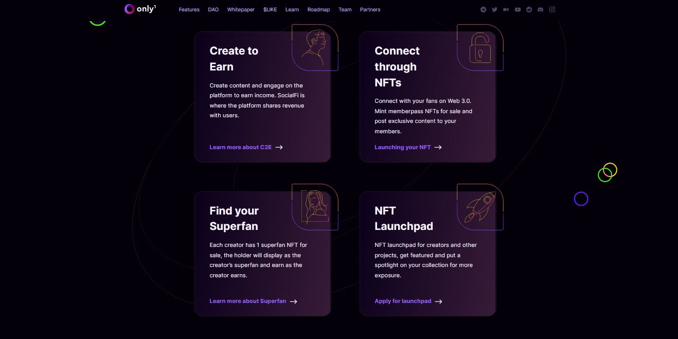The height and width of the screenshot is (339, 678).
Task: Click the Medium icon in header
Action: (x=506, y=9)
